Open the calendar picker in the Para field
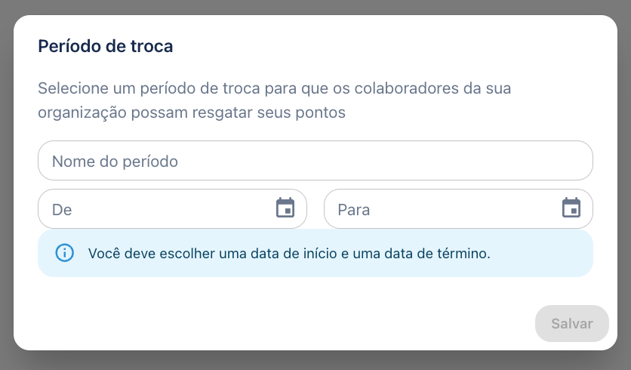This screenshot has width=631, height=370. 571,208
